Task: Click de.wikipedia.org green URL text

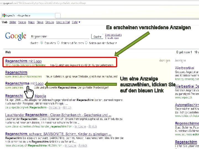Action: 26,107
